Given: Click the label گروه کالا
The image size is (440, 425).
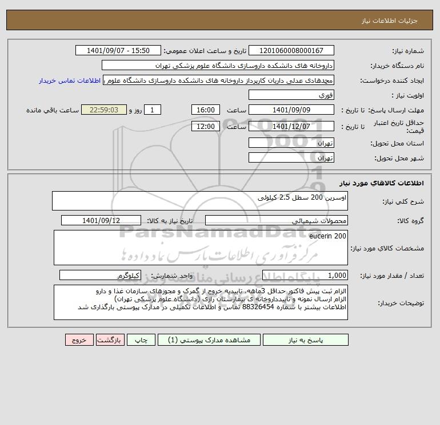Looking at the screenshot, I should [410, 221].
